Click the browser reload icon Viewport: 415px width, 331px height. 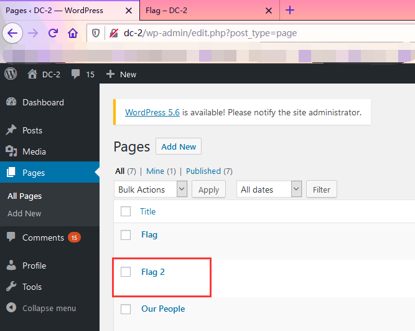click(x=53, y=33)
